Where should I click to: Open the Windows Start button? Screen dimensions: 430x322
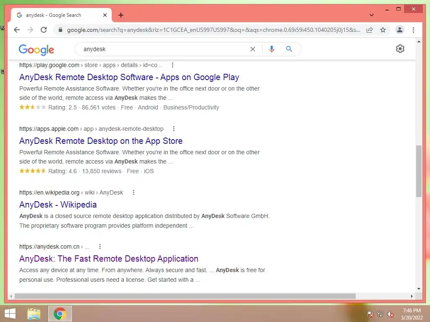click(x=10, y=314)
